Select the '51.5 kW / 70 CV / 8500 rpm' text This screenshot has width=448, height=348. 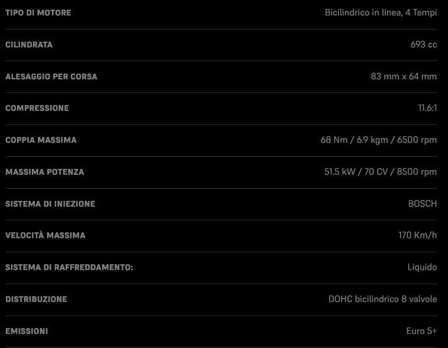[x=380, y=172]
